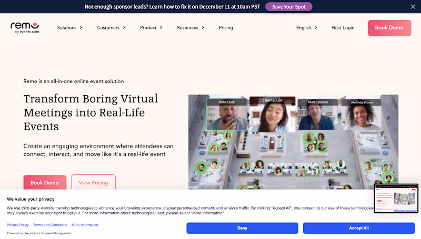The height and width of the screenshot is (239, 421).
Task: Expand the Customers menu chevron
Action: (124, 28)
